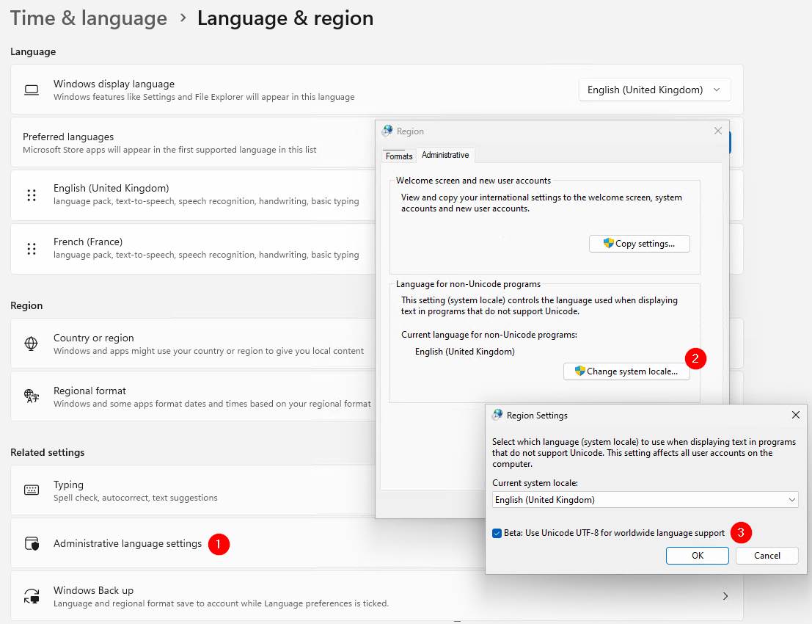Image resolution: width=812 pixels, height=624 pixels.
Task: Click the Windows Back up sync icon
Action: (31, 596)
